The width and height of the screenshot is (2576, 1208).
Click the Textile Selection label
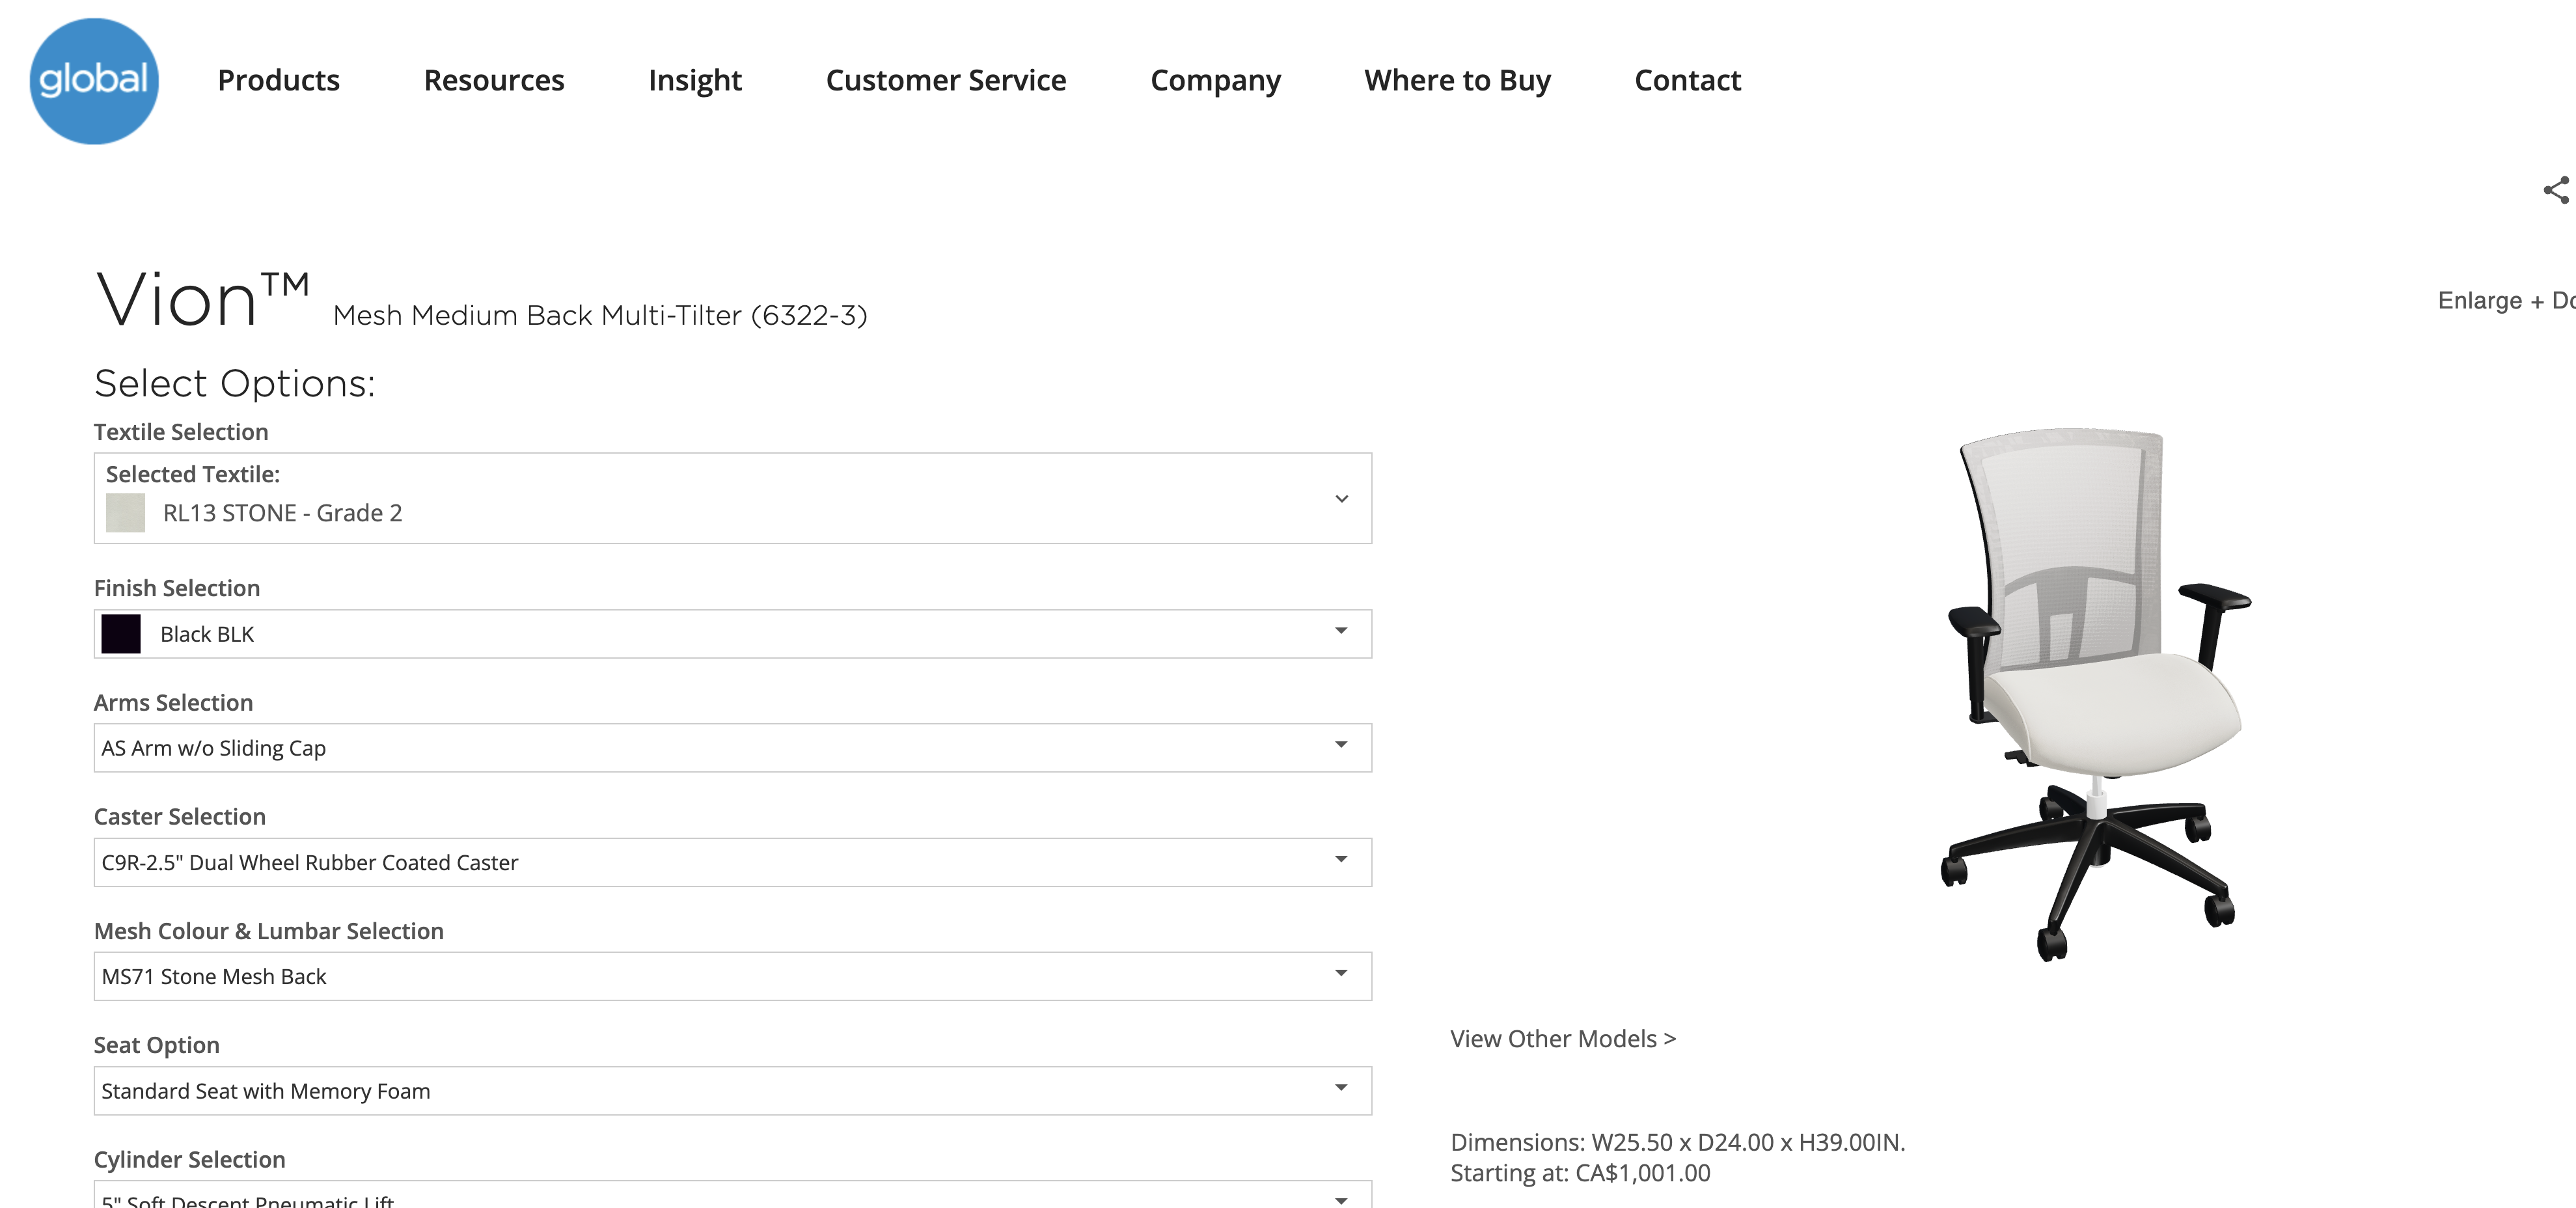coord(181,432)
